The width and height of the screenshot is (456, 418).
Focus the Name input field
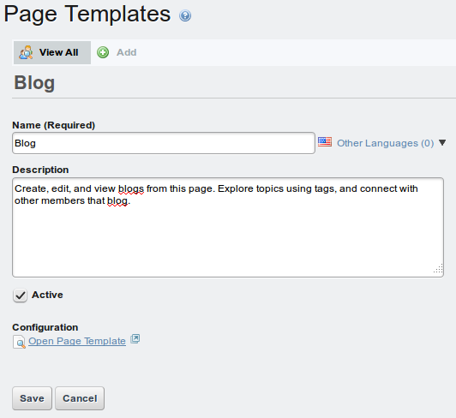(x=164, y=143)
